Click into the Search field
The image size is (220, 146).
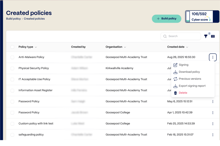click(183, 36)
